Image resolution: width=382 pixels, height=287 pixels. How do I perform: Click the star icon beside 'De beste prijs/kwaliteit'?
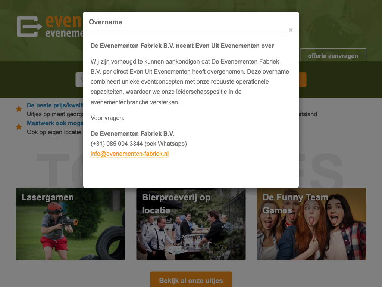pyautogui.click(x=19, y=109)
